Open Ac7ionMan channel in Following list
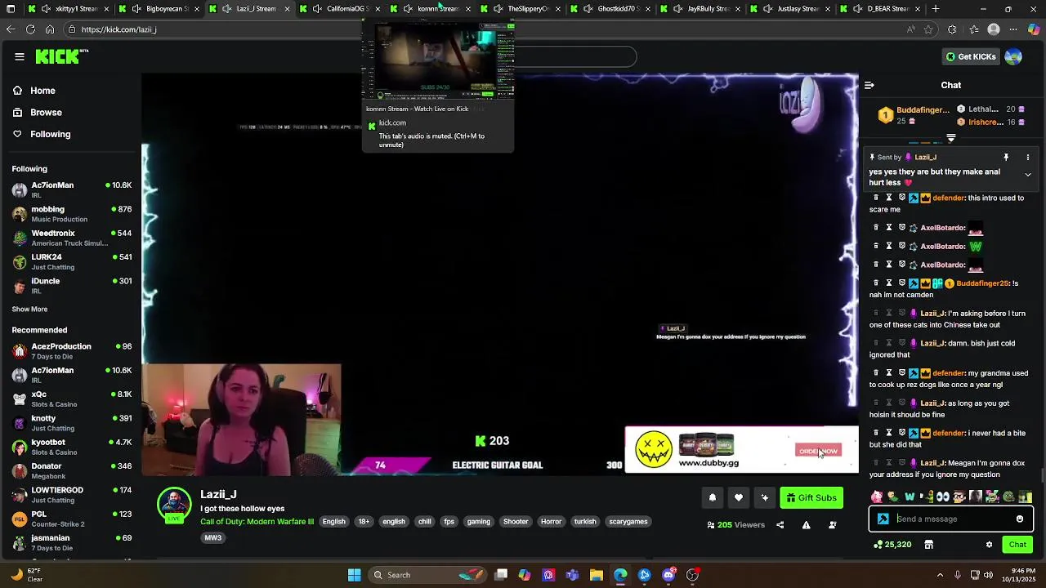 point(71,190)
